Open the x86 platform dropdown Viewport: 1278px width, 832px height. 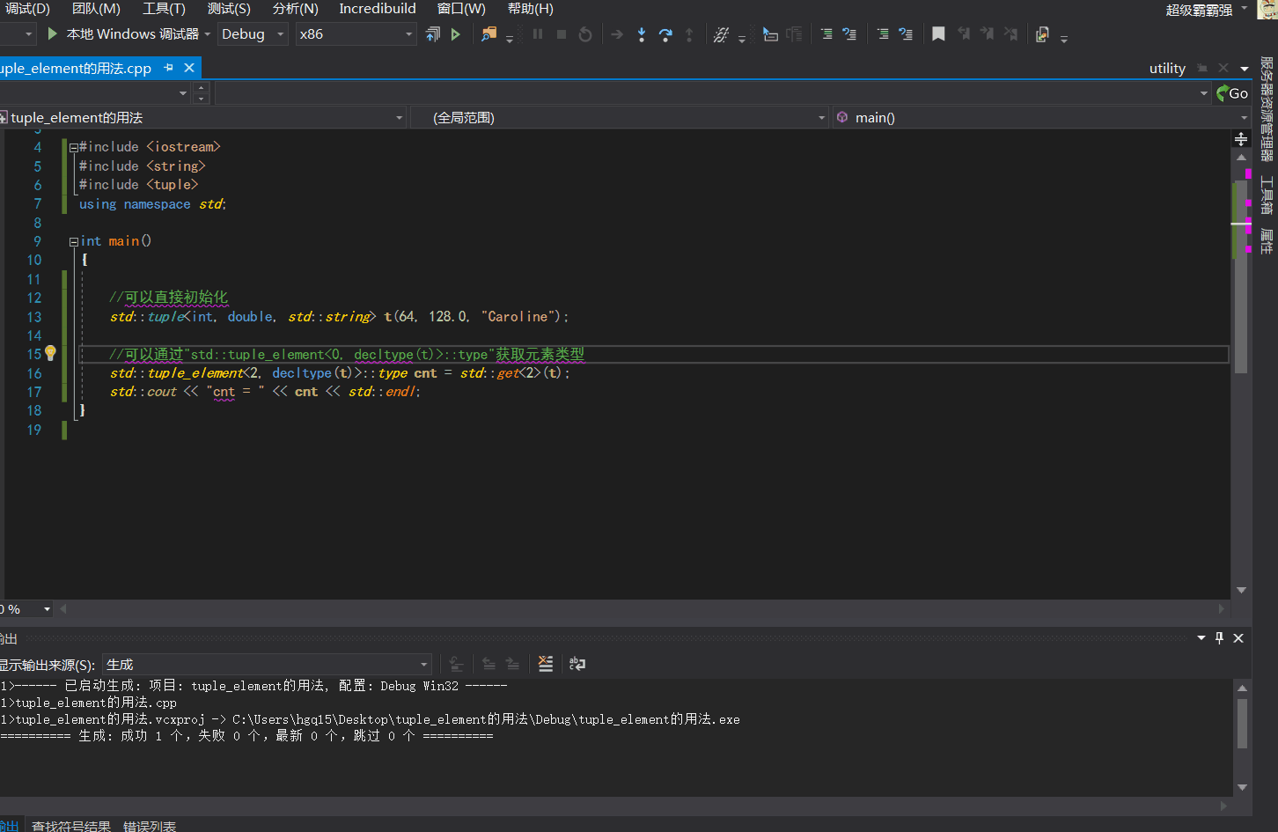coord(356,34)
